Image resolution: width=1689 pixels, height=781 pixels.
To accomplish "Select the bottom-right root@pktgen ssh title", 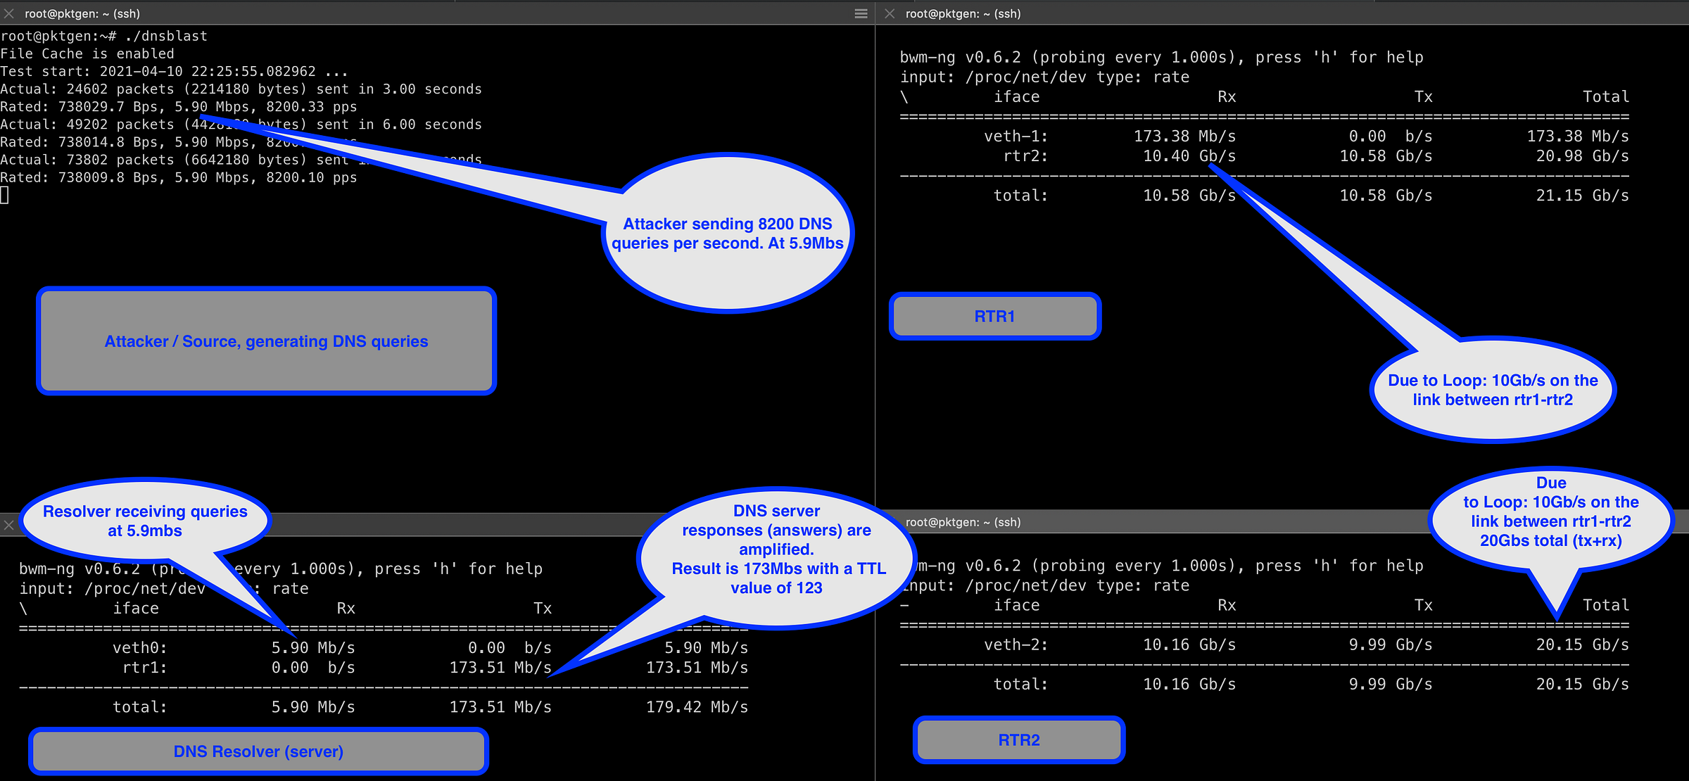I will pyautogui.click(x=963, y=522).
